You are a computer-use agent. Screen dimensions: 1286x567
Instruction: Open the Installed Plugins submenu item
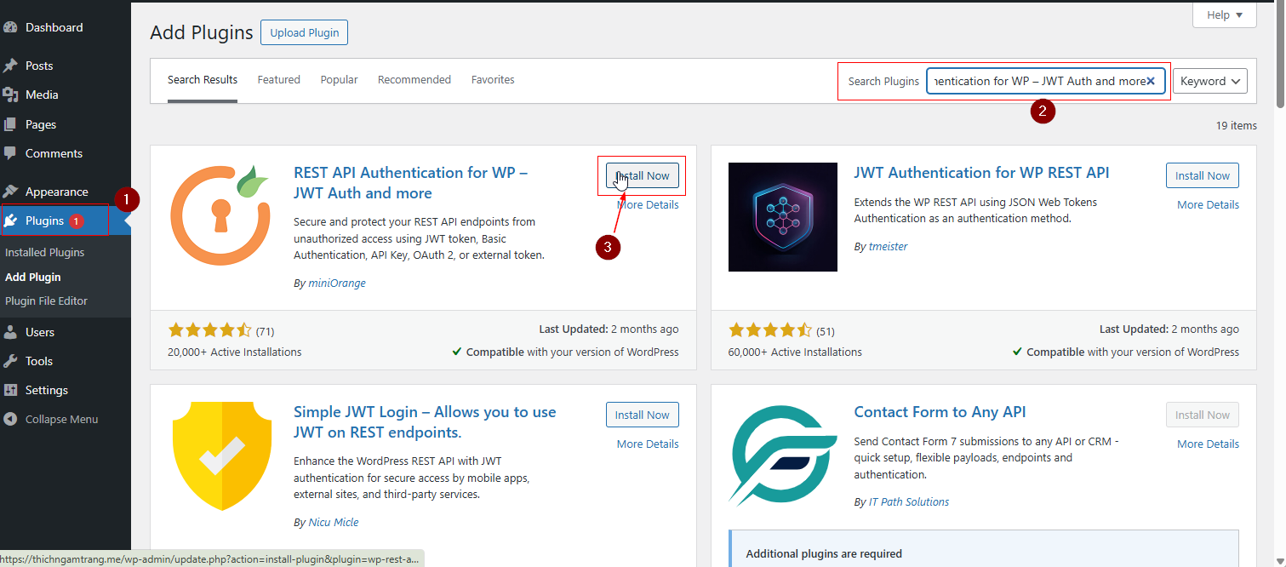[x=44, y=253]
